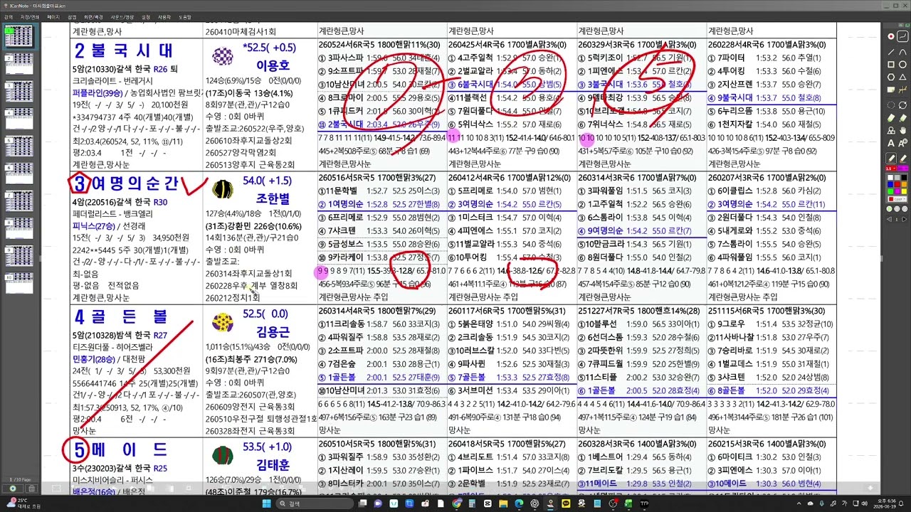Open the pen thickness 1.5 dropdown
Viewport: 911px width, 512px height.
pyautogui.click(x=891, y=168)
